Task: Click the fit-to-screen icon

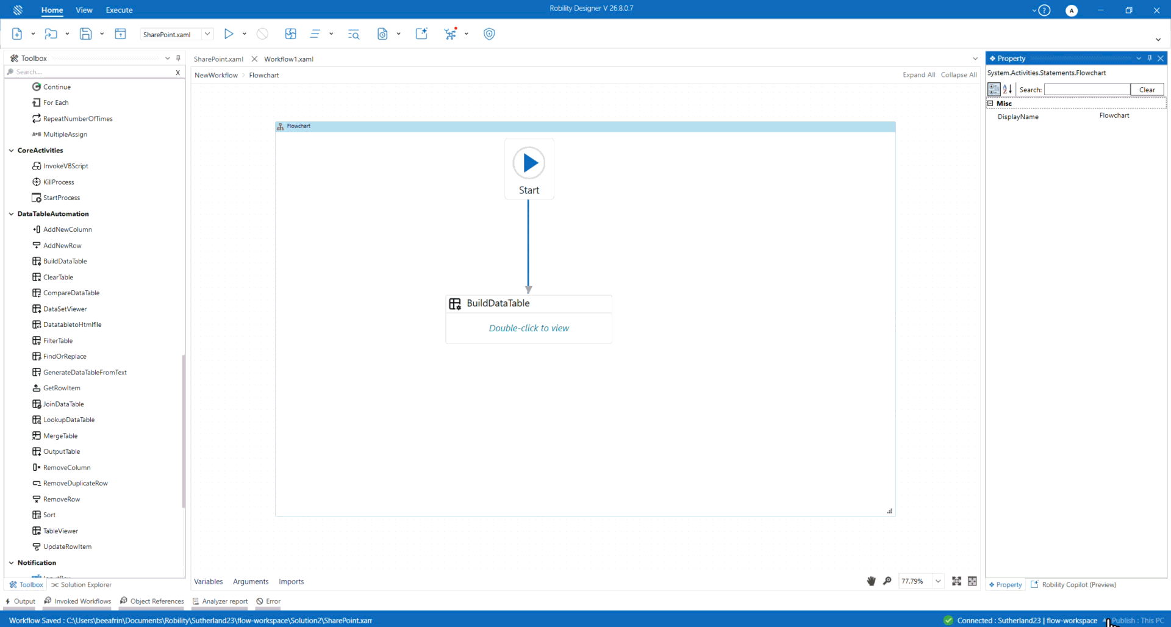Action: click(x=957, y=581)
